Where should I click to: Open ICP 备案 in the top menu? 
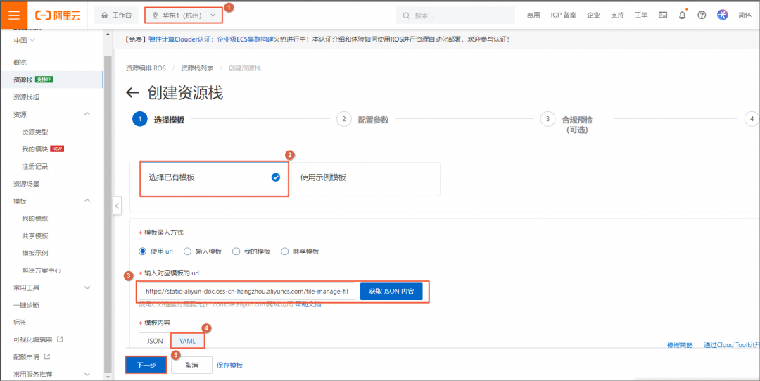[x=563, y=15]
